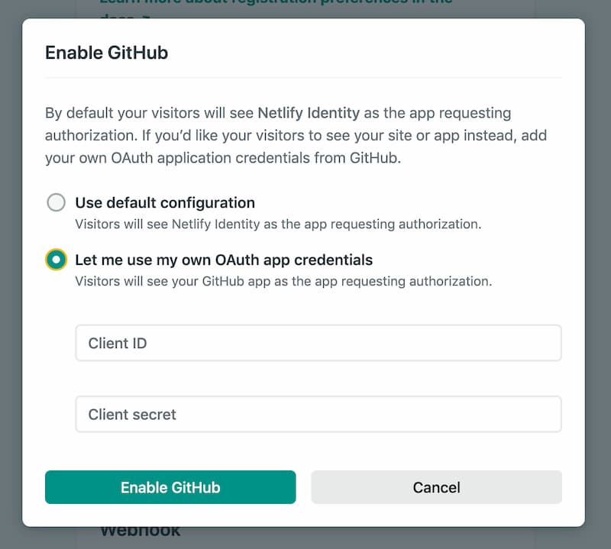Click the "Enable GitHub" dialog title heading
This screenshot has height=549, width=611.
(x=106, y=53)
